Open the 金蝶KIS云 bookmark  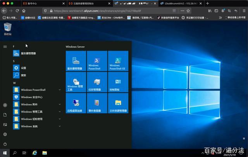tap(28, 18)
